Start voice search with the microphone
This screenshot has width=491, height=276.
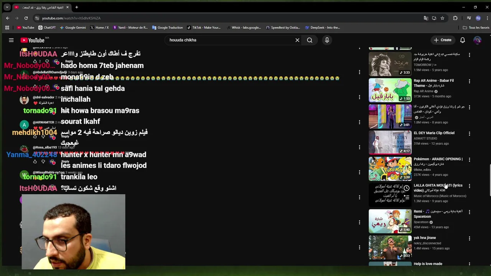(327, 40)
